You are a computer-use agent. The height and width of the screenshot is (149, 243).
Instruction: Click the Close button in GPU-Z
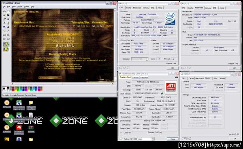tap(173, 139)
